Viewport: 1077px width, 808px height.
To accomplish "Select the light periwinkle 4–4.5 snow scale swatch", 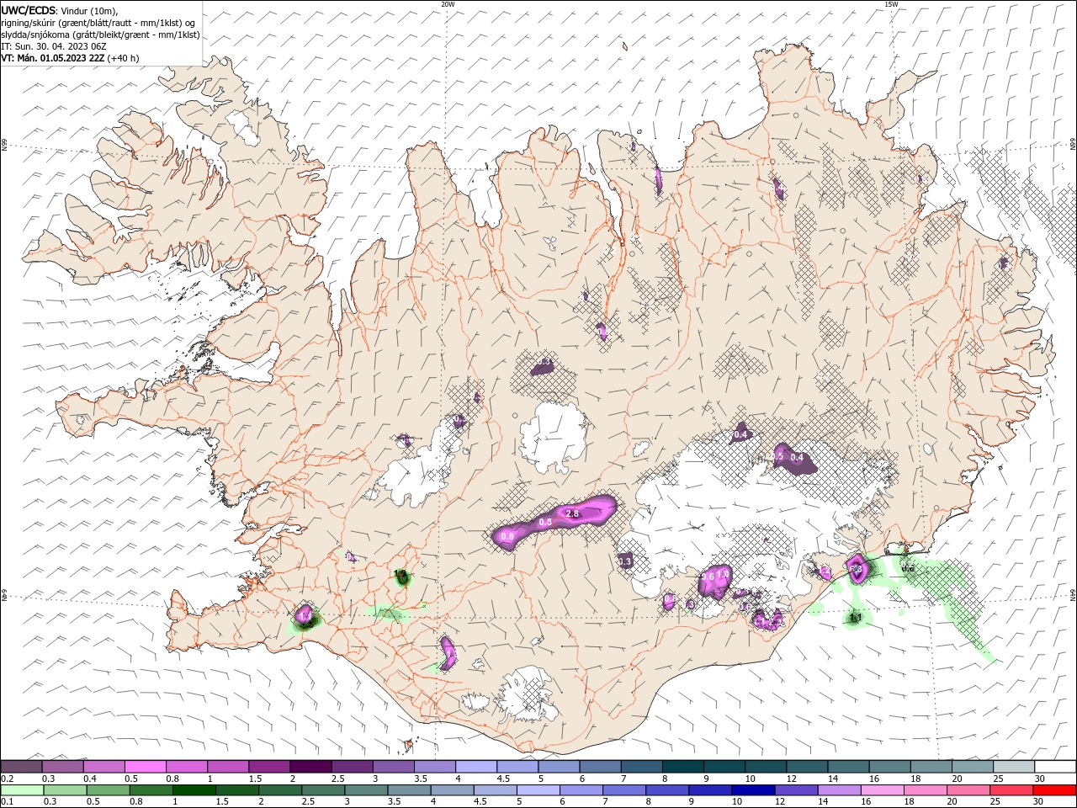I will tap(476, 767).
